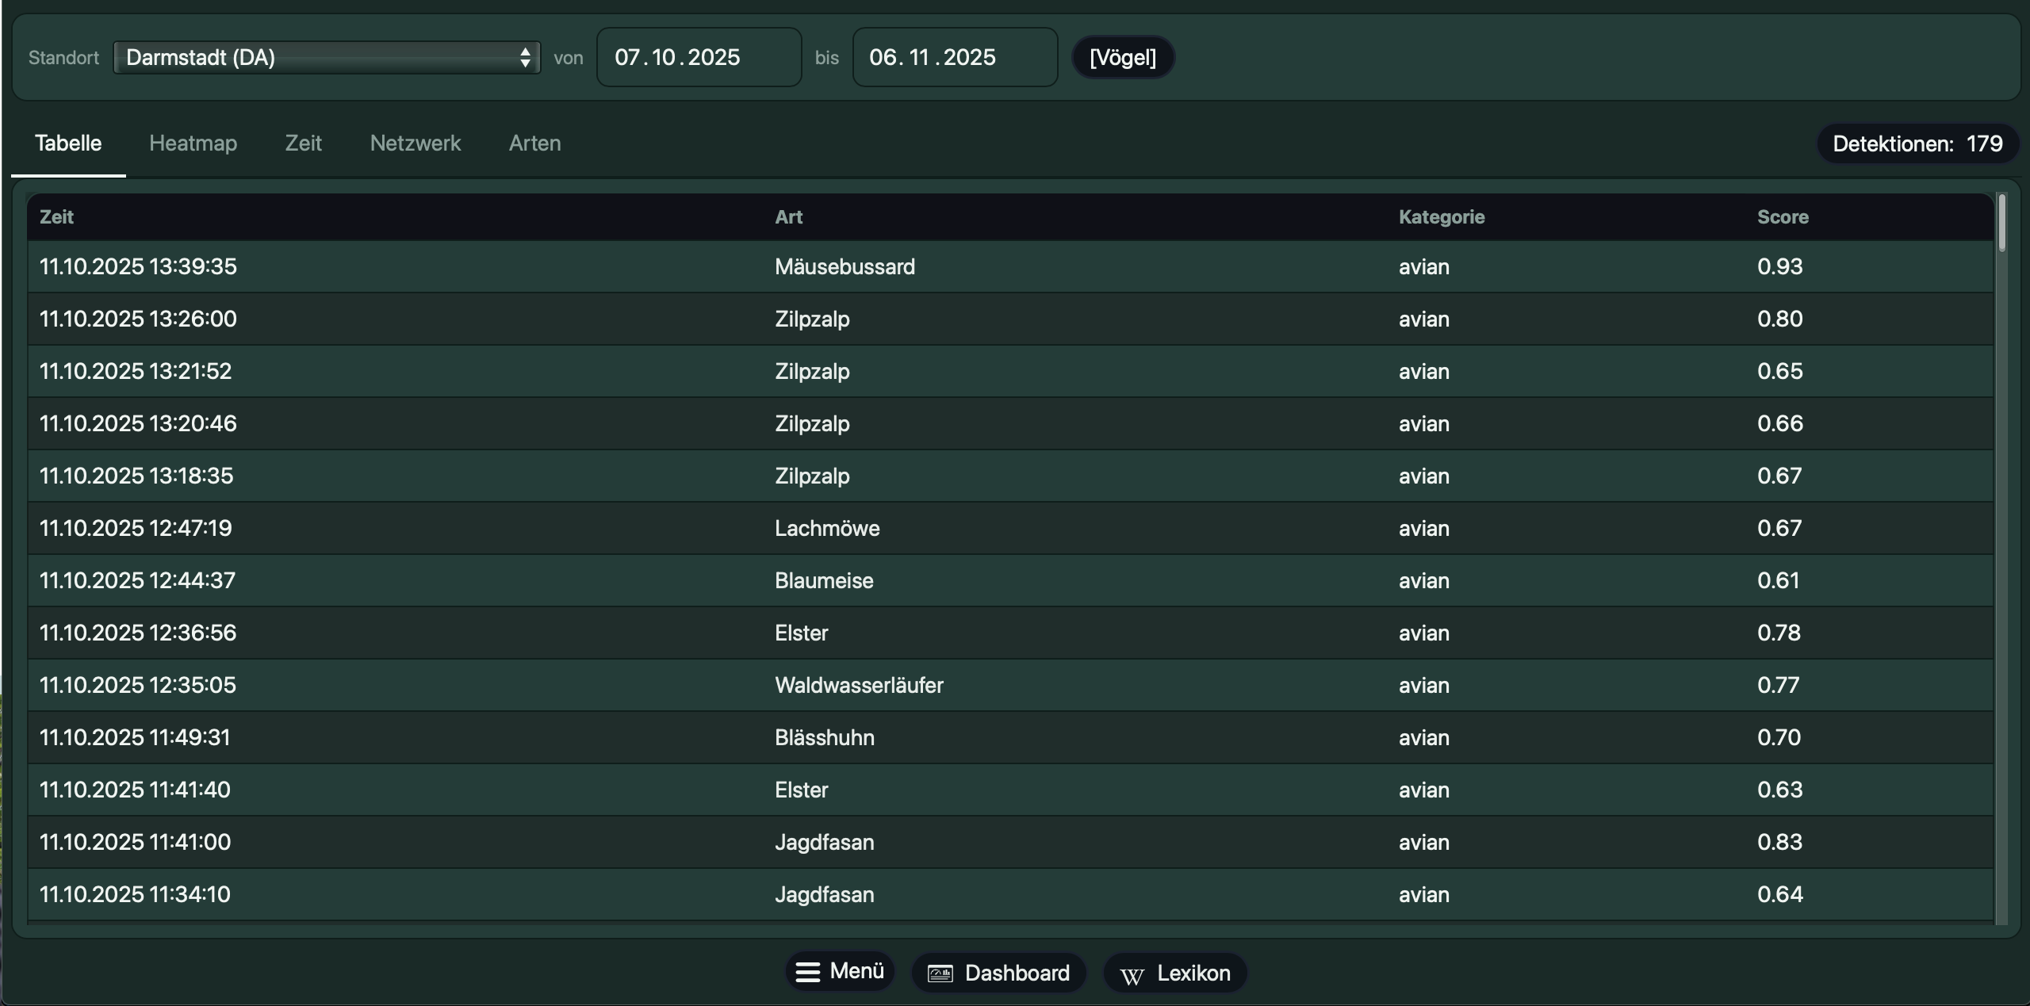This screenshot has width=2030, height=1006.
Task: Click the Dashboard panel icon
Action: click(x=940, y=973)
